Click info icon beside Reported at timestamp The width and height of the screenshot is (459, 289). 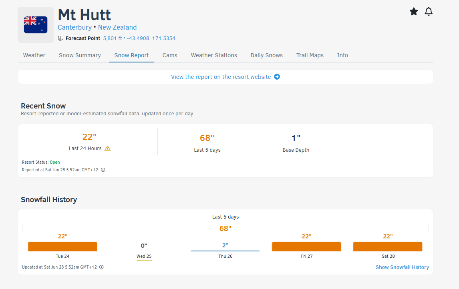[103, 170]
